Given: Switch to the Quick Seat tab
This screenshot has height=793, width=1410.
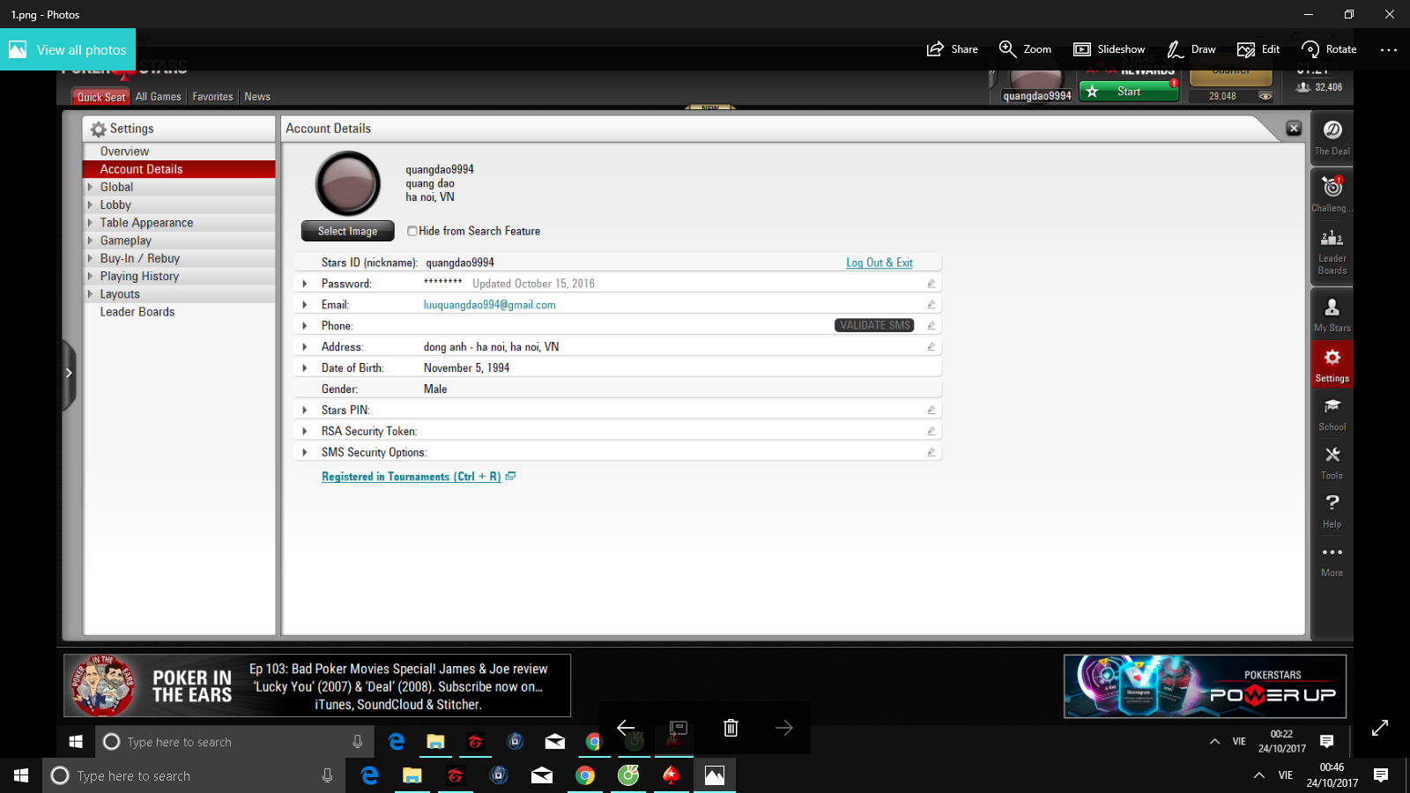Looking at the screenshot, I should (101, 97).
